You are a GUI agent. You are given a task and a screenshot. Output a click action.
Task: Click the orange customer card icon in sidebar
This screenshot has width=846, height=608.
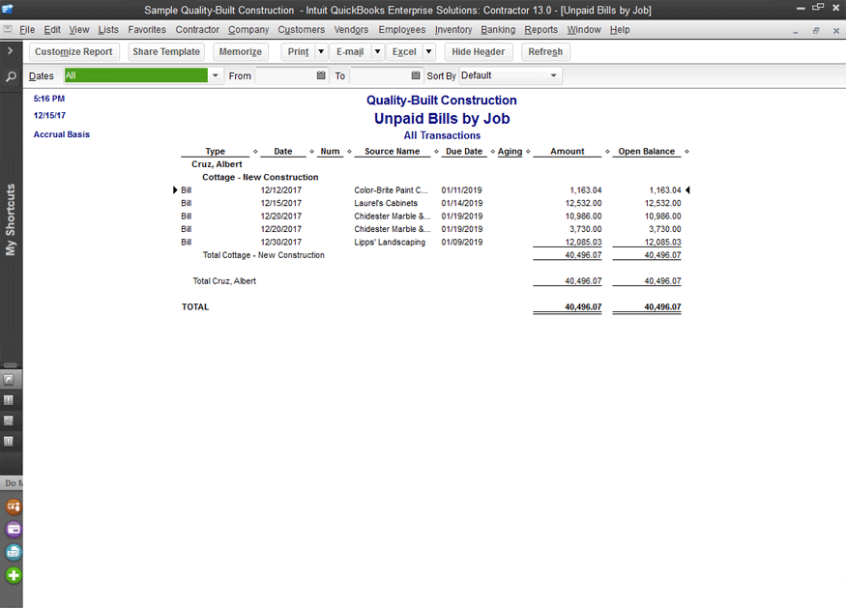click(14, 506)
